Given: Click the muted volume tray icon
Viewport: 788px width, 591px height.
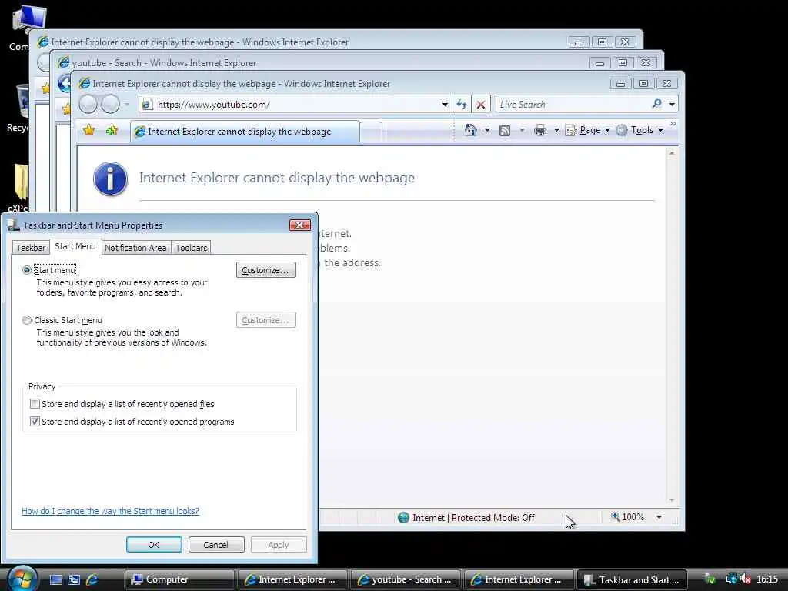Looking at the screenshot, I should coord(746,579).
